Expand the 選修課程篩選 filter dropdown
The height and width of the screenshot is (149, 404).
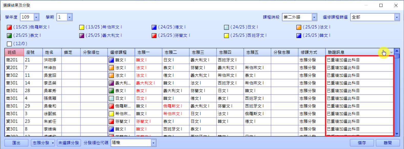point(397,17)
